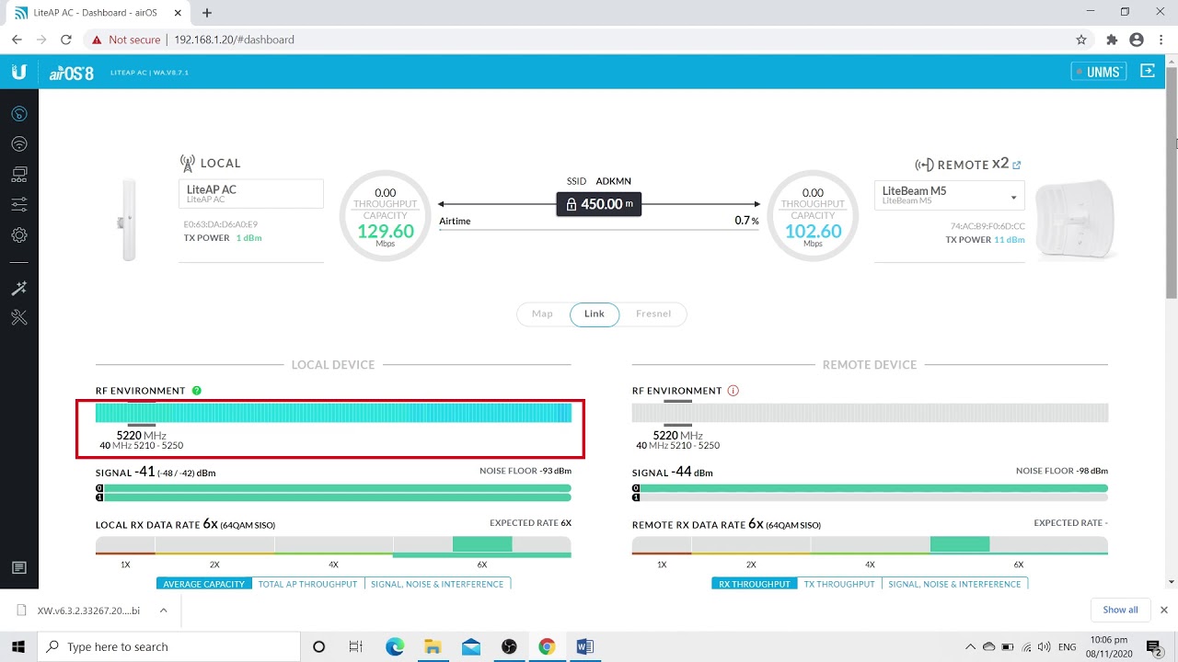Click the remote RF environment spectrum bar
Screen dimensions: 1178x662
click(x=870, y=413)
